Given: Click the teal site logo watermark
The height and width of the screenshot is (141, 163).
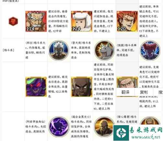Looking at the screenshot, I should [x=121, y=133].
